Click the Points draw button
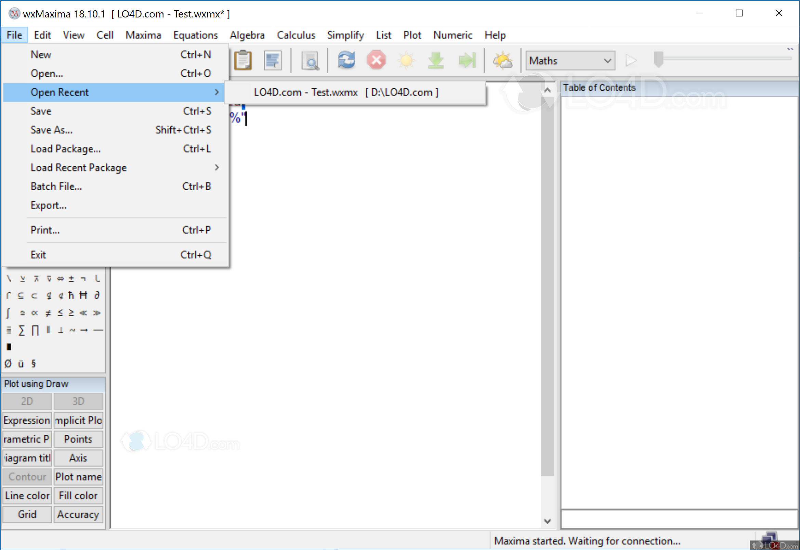Viewport: 800px width, 550px height. pyautogui.click(x=78, y=439)
